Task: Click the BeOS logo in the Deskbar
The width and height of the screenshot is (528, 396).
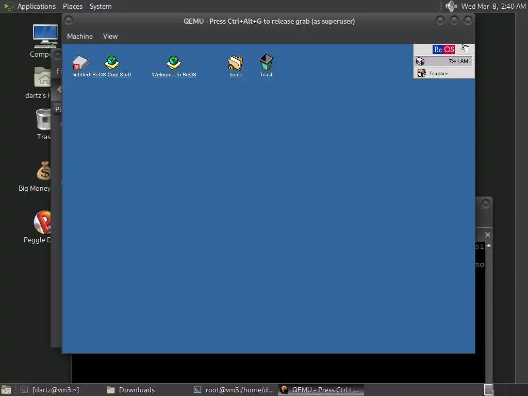Action: (x=443, y=49)
